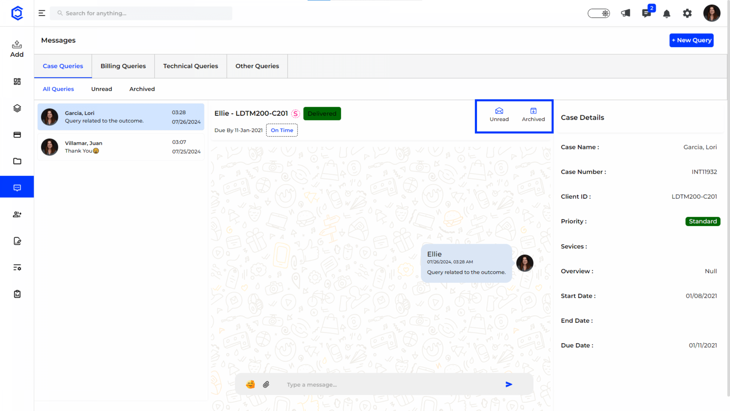The image size is (730, 411).
Task: Send the message with arrow icon
Action: tap(509, 384)
